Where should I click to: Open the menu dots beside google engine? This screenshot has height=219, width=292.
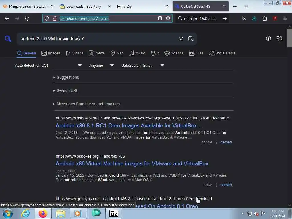pos(216,142)
